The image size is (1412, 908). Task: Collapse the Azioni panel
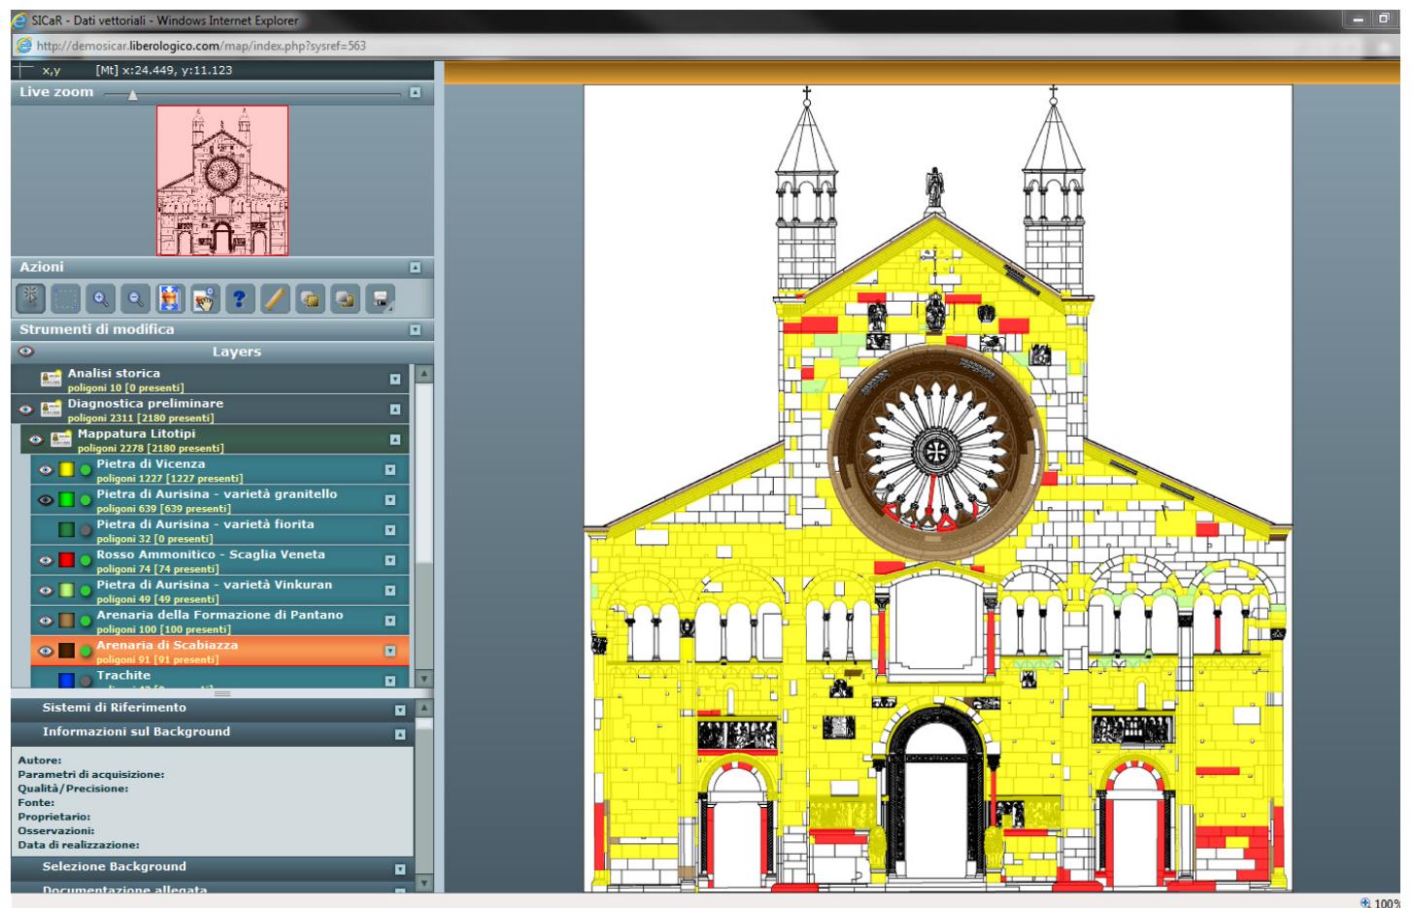416,267
